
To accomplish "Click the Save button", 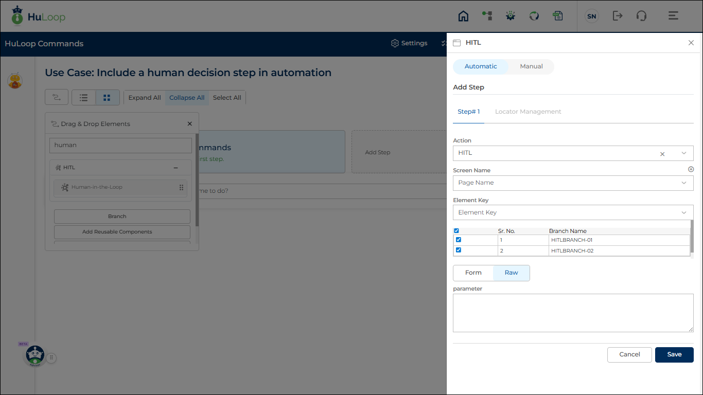I will pos(674,354).
